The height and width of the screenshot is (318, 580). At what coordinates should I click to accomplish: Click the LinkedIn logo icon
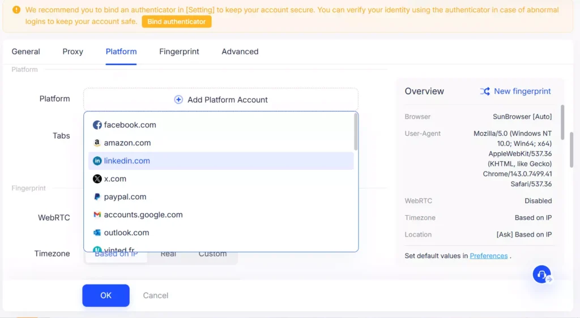(97, 161)
